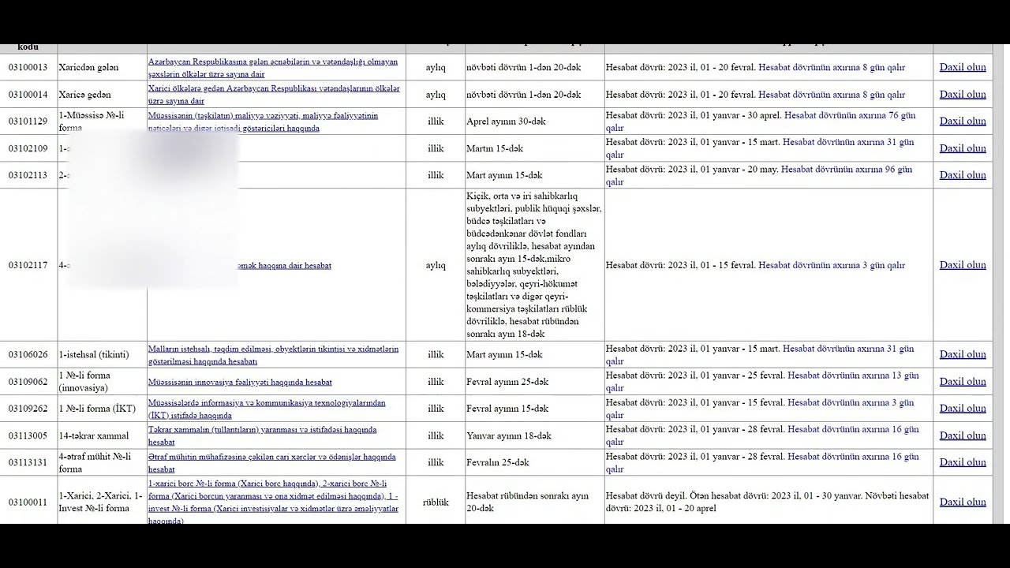The height and width of the screenshot is (568, 1010).
Task: Open report link about əcnəbilərin gələn sayı
Action: click(273, 67)
